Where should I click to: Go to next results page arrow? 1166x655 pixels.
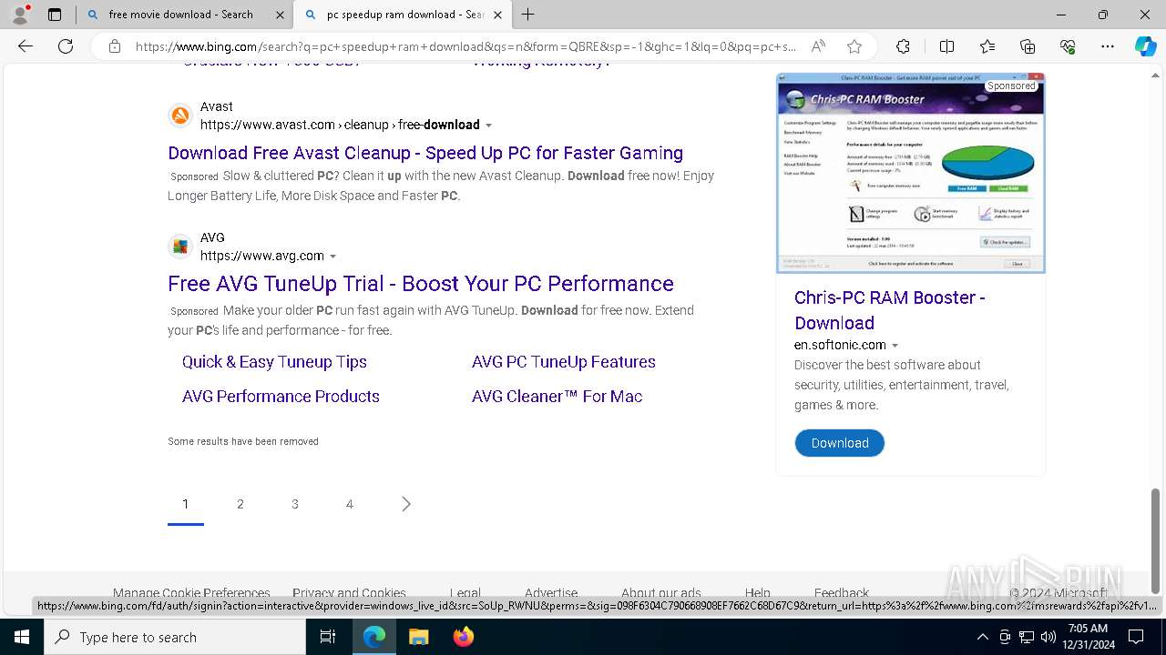[406, 504]
